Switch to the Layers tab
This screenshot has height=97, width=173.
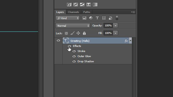pos(60,12)
